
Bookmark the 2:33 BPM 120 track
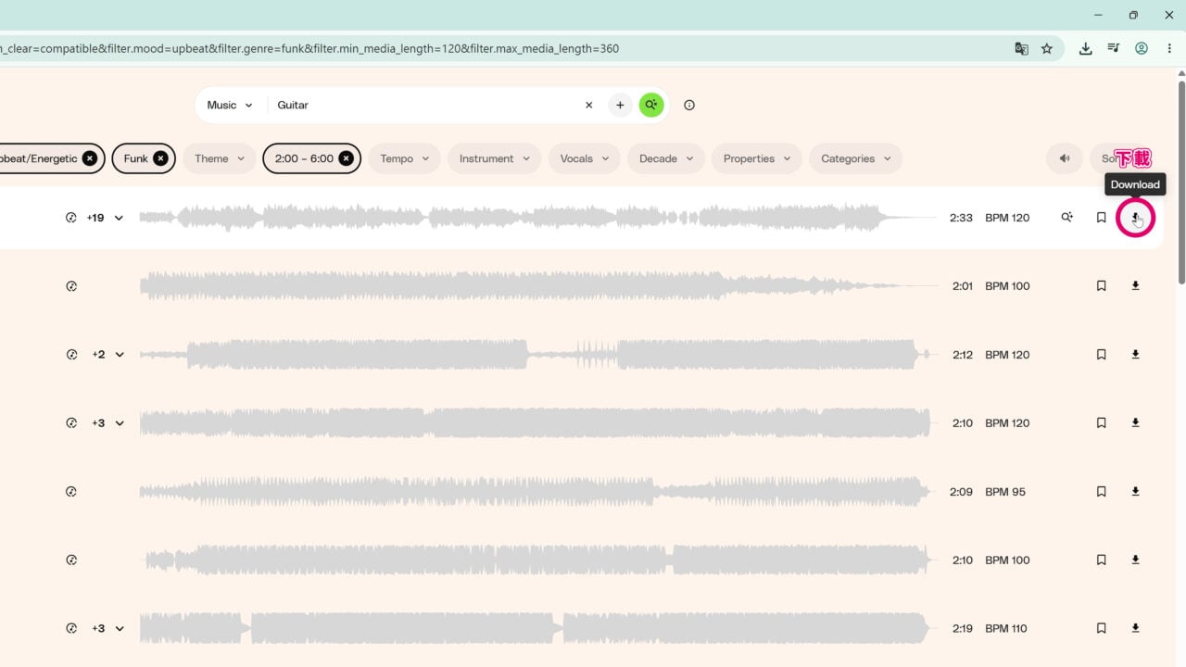click(x=1101, y=218)
